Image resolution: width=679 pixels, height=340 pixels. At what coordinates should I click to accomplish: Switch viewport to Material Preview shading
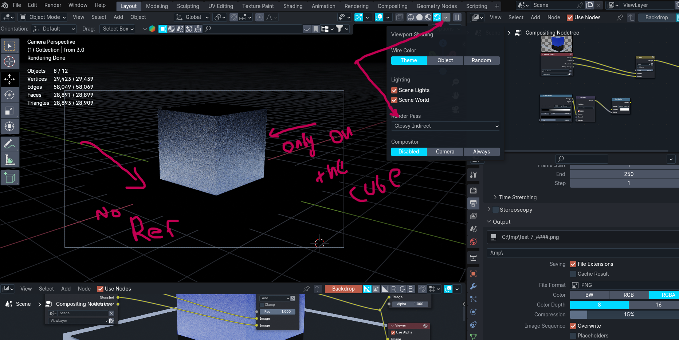click(428, 17)
